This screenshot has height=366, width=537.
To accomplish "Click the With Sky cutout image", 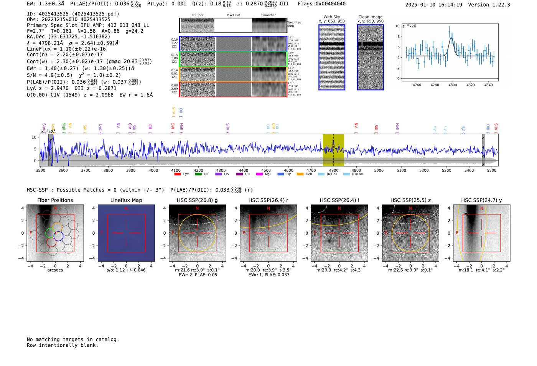I will 332,57.
